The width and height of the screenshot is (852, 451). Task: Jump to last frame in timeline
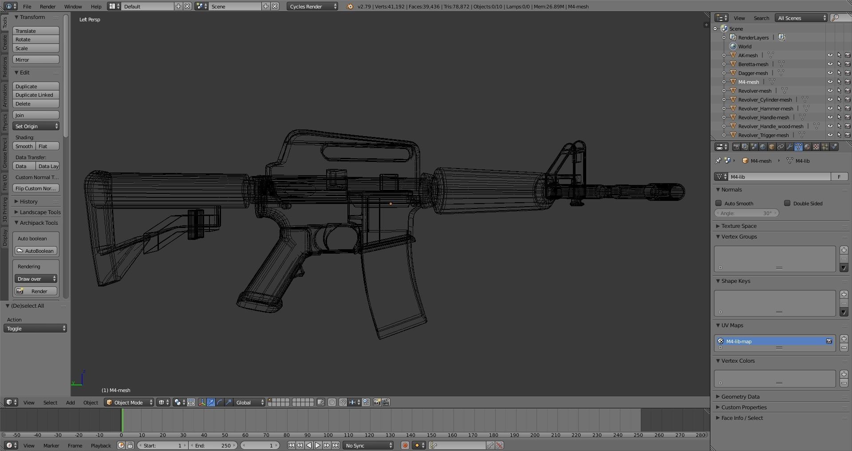[x=336, y=445]
